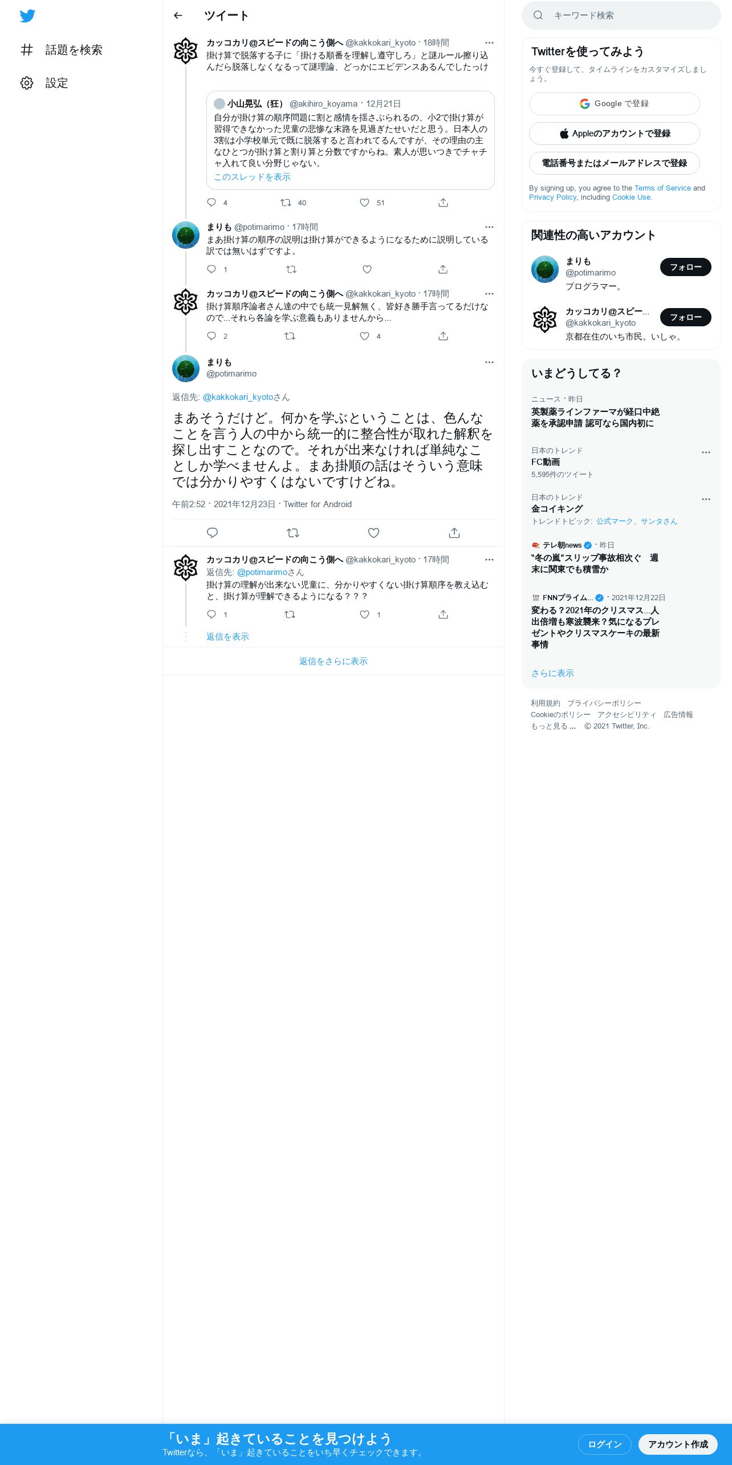Image resolution: width=732 pixels, height=1465 pixels.
Task: Show more replies with 返信をさらに表示
Action: tap(334, 661)
